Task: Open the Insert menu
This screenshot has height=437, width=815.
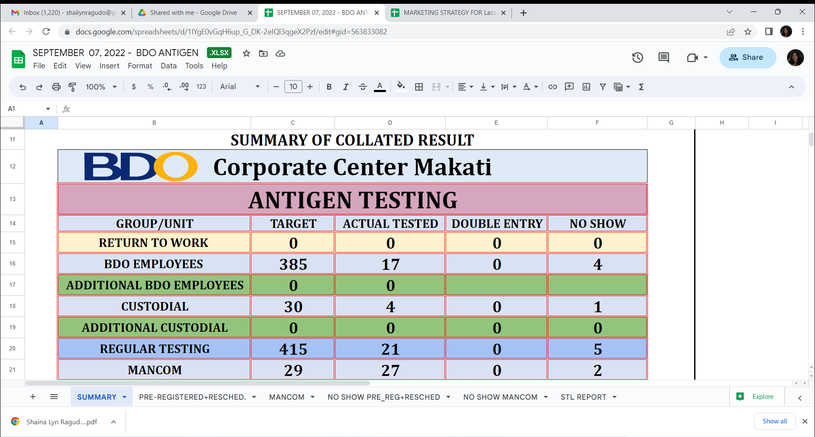Action: tap(109, 66)
